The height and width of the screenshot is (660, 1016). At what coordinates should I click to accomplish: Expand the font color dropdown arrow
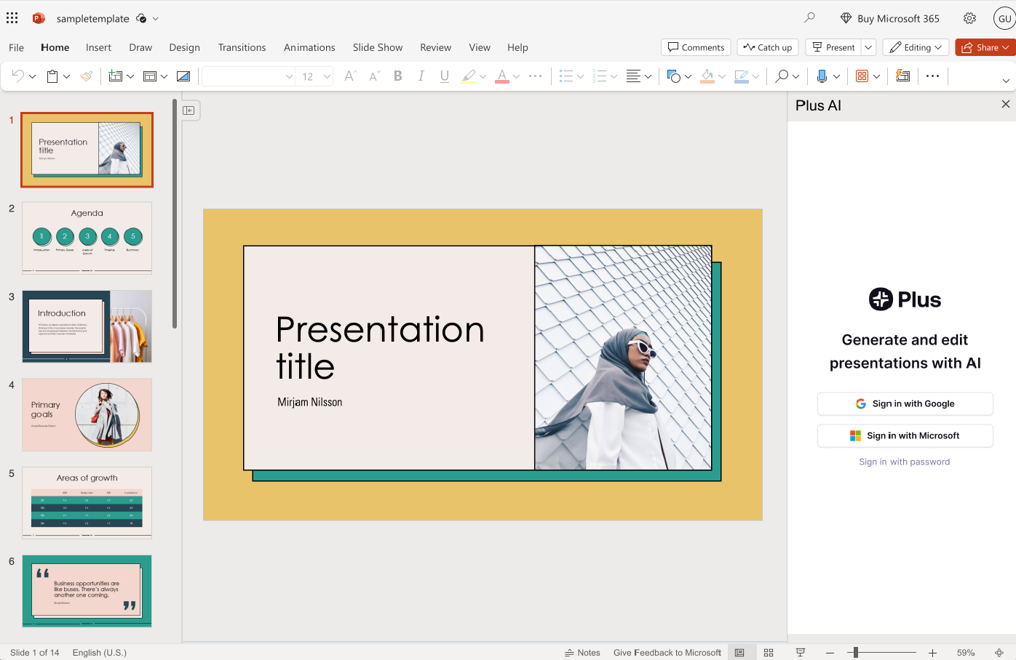[x=517, y=76]
